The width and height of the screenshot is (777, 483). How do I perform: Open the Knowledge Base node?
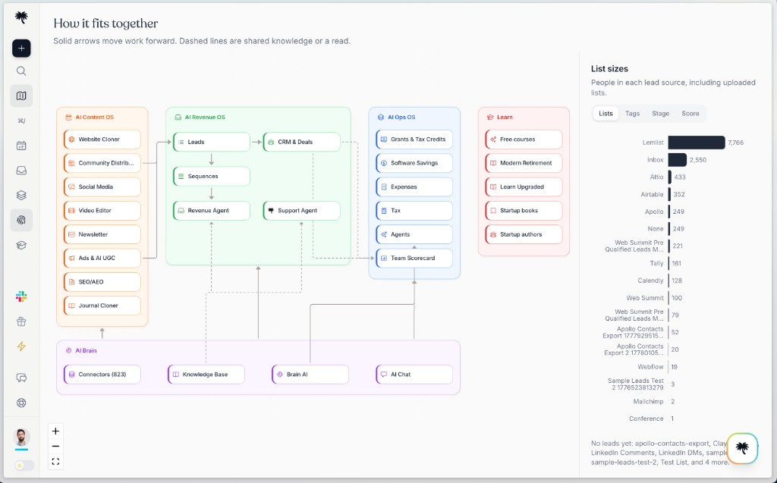pos(206,375)
